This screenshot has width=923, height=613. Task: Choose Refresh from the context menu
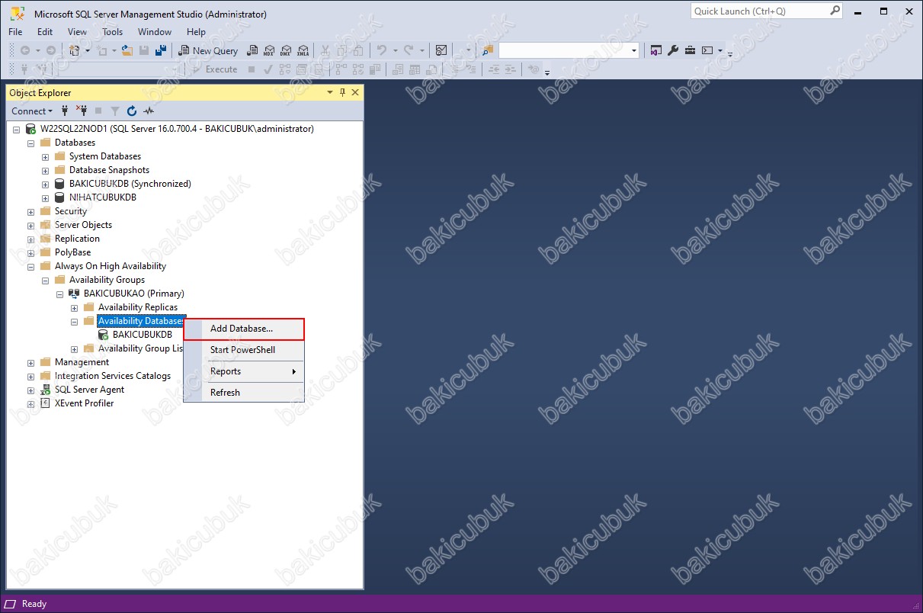pyautogui.click(x=244, y=393)
